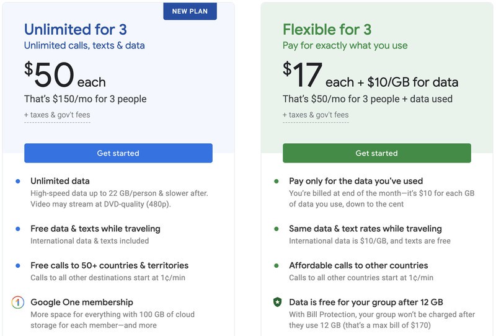Click the Google One membership icon
This screenshot has width=496, height=336.
click(18, 302)
